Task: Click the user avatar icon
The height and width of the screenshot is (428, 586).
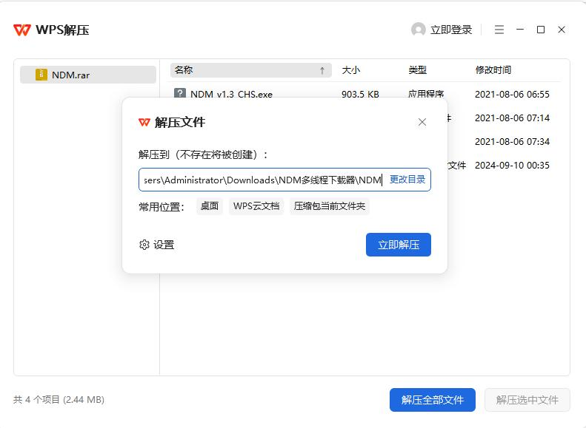Action: pyautogui.click(x=418, y=30)
